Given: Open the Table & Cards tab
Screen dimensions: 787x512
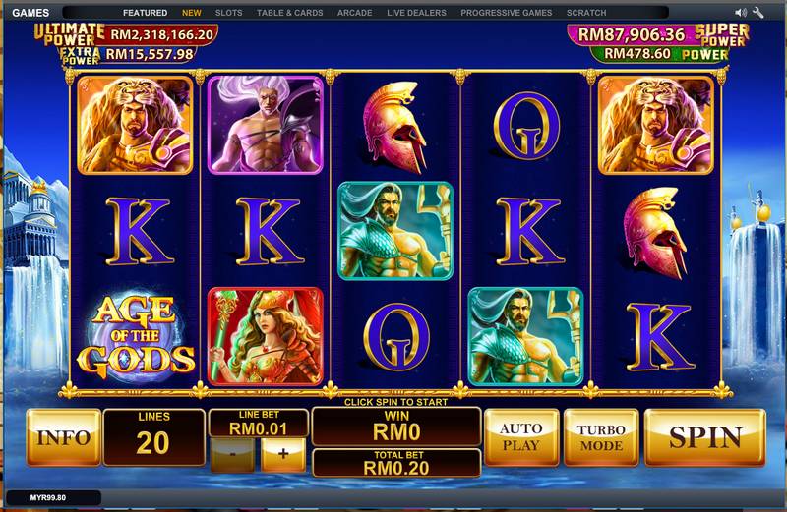Looking at the screenshot, I should point(289,13).
